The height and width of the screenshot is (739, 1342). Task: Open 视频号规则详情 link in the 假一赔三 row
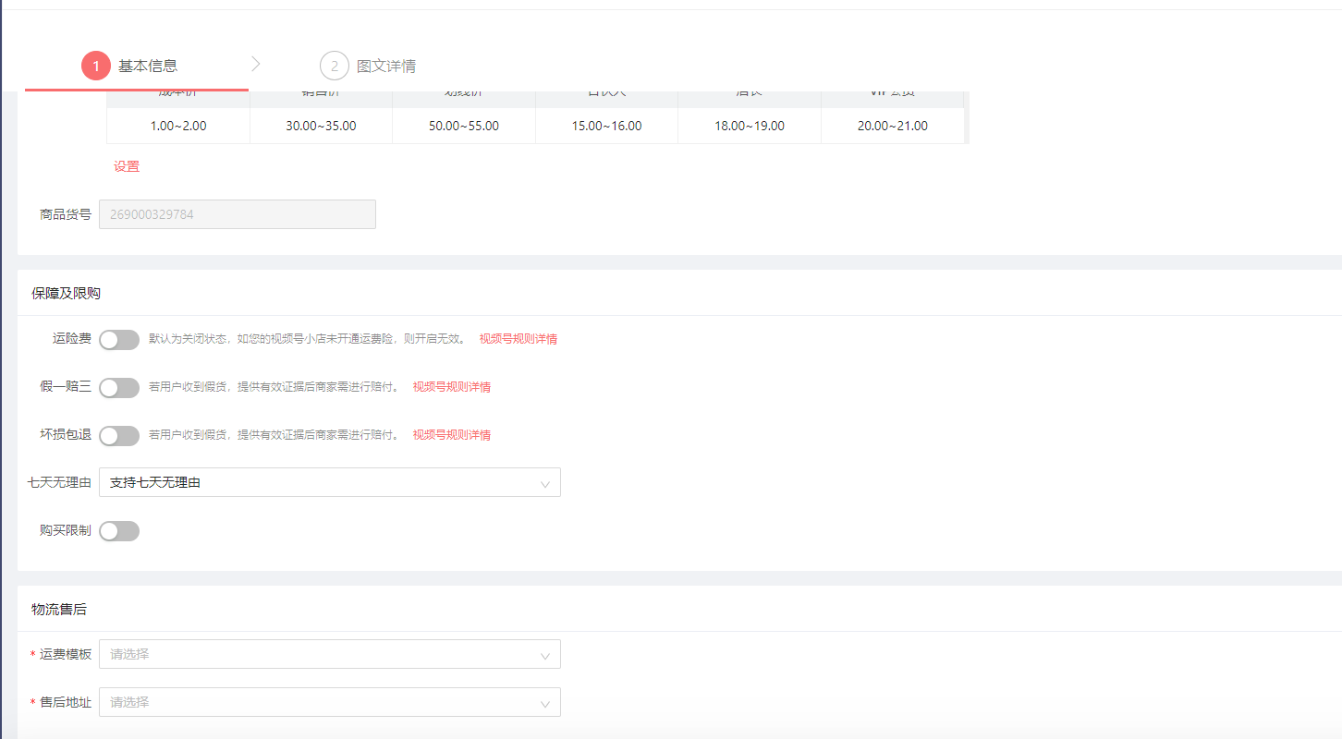[451, 387]
